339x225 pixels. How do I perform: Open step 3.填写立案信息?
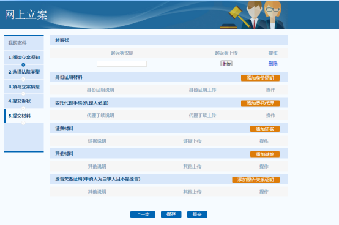(x=24, y=86)
